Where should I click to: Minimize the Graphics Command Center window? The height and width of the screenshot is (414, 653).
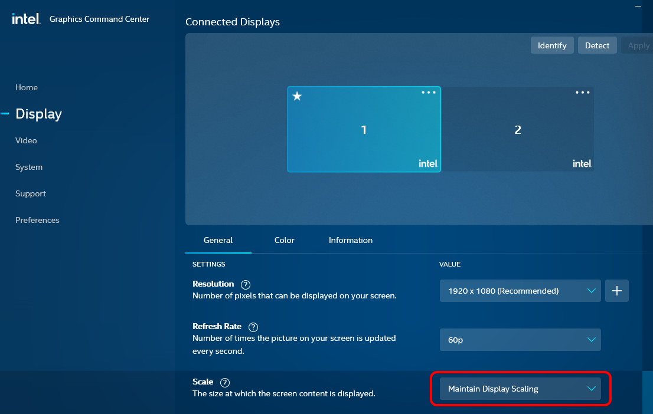click(x=638, y=6)
